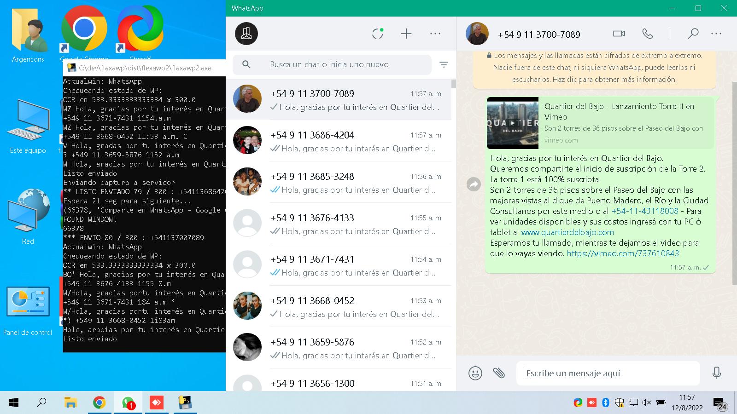Image resolution: width=737 pixels, height=414 pixels.
Task: Open Windows Security tray icon
Action: tap(620, 402)
